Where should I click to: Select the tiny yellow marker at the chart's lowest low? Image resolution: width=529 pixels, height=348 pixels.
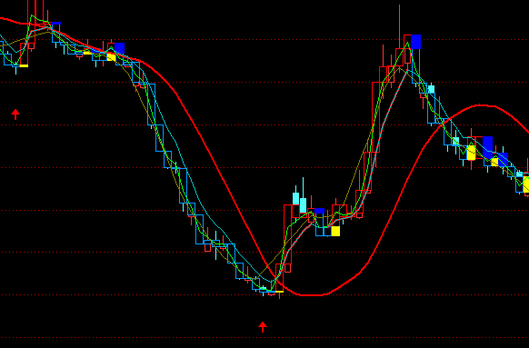279,292
